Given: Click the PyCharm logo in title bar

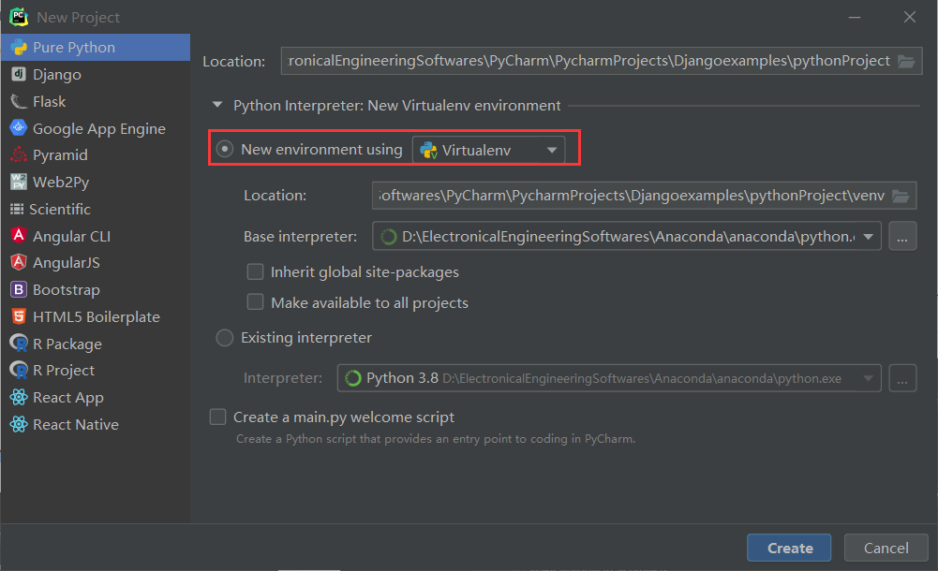Looking at the screenshot, I should 19,17.
